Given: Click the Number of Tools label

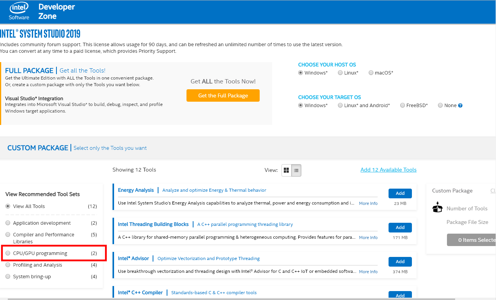Looking at the screenshot, I should 467,208.
